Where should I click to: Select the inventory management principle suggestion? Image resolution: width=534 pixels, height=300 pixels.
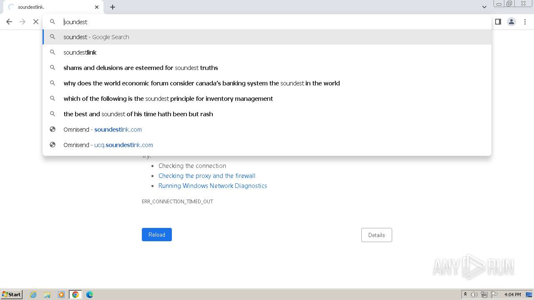pos(267,98)
